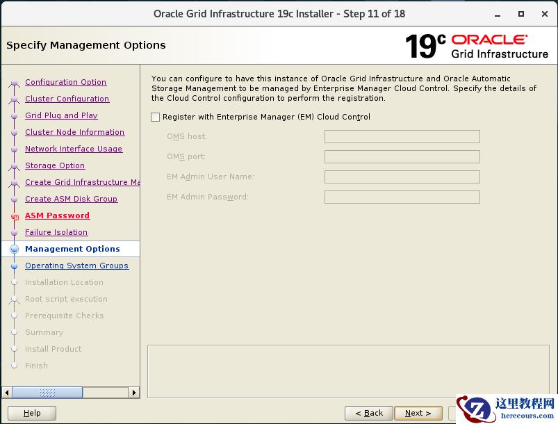Focus the EM Admin User Name field
The image size is (558, 424).
click(x=402, y=177)
